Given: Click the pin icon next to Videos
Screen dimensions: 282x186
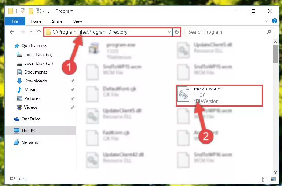Looking at the screenshot, I should click(72, 107).
